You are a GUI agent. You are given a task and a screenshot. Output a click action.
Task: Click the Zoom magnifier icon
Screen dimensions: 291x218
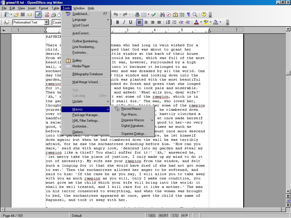coord(195,14)
